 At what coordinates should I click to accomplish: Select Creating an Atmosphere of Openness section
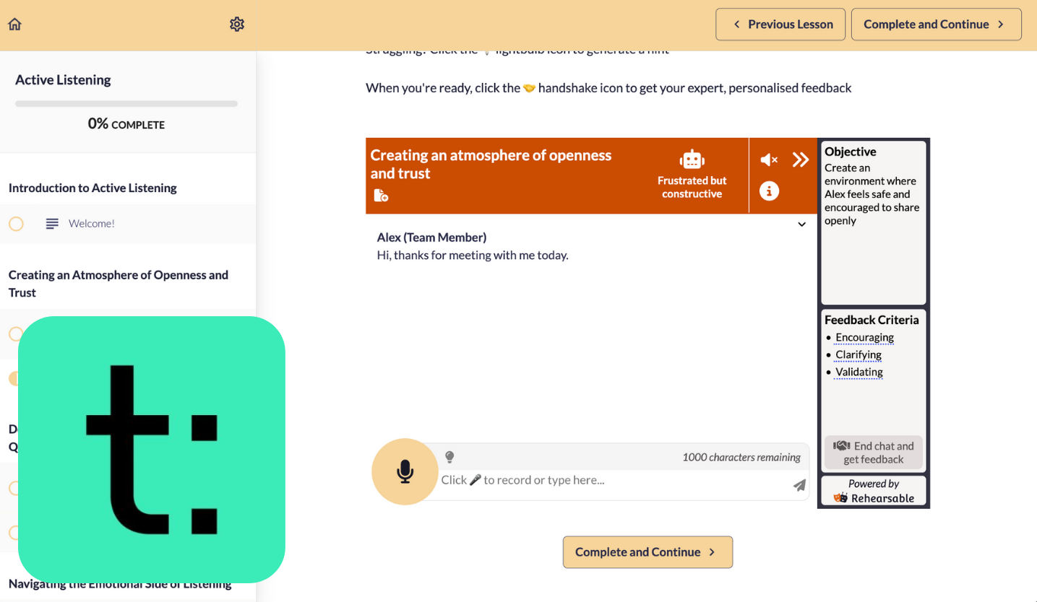[119, 284]
